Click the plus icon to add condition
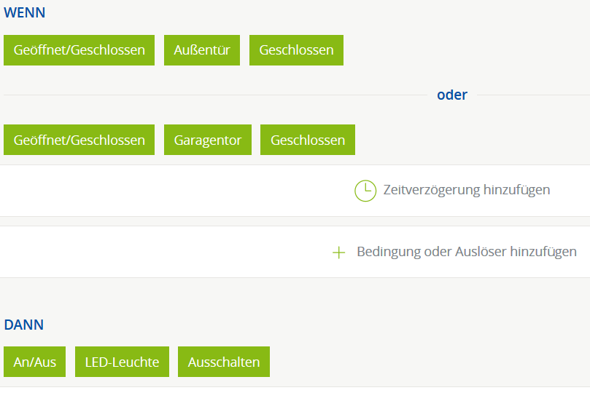The image size is (590, 401). (x=338, y=253)
